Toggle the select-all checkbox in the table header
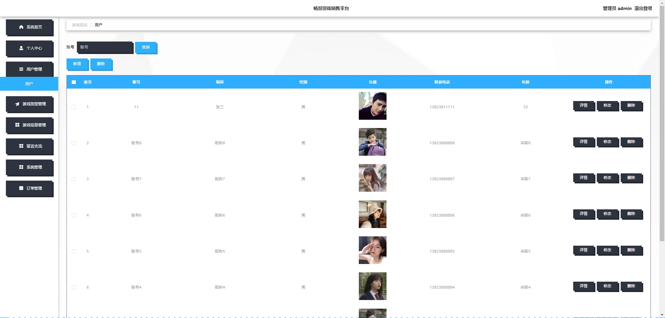 [74, 82]
